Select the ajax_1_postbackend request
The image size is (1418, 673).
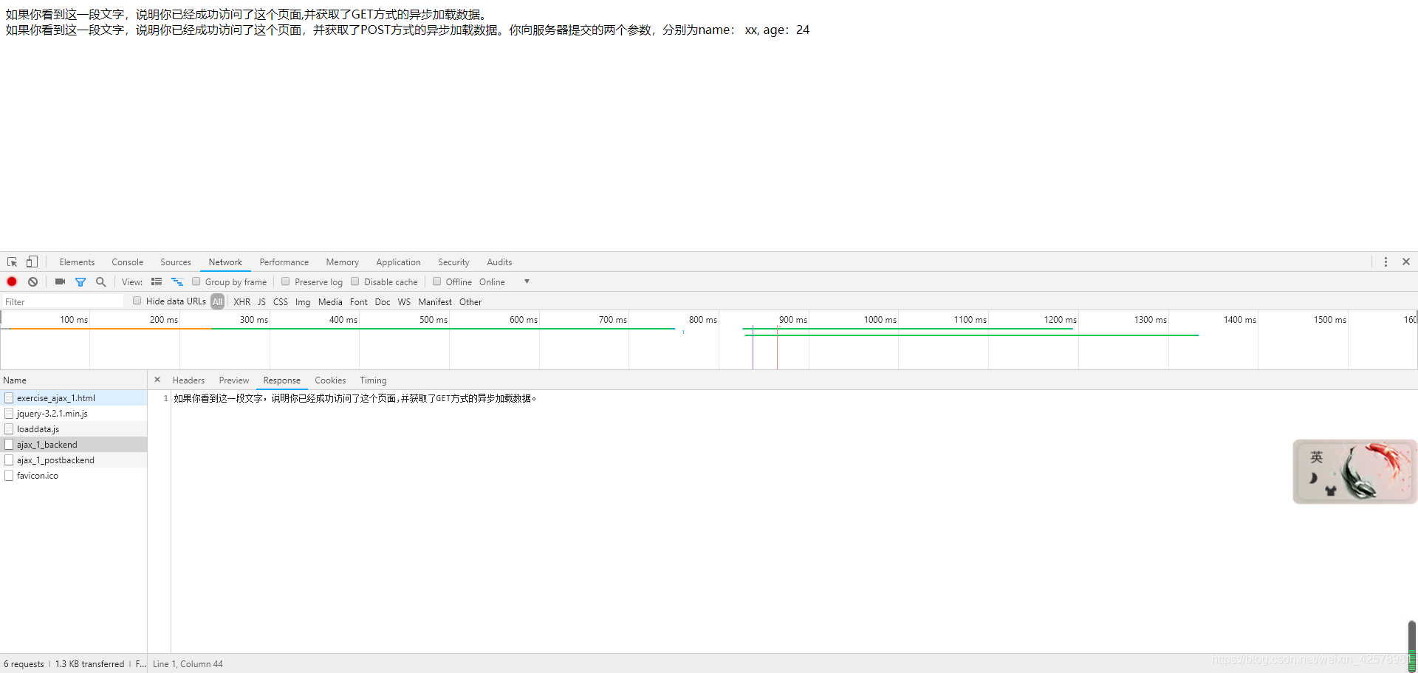(73, 460)
